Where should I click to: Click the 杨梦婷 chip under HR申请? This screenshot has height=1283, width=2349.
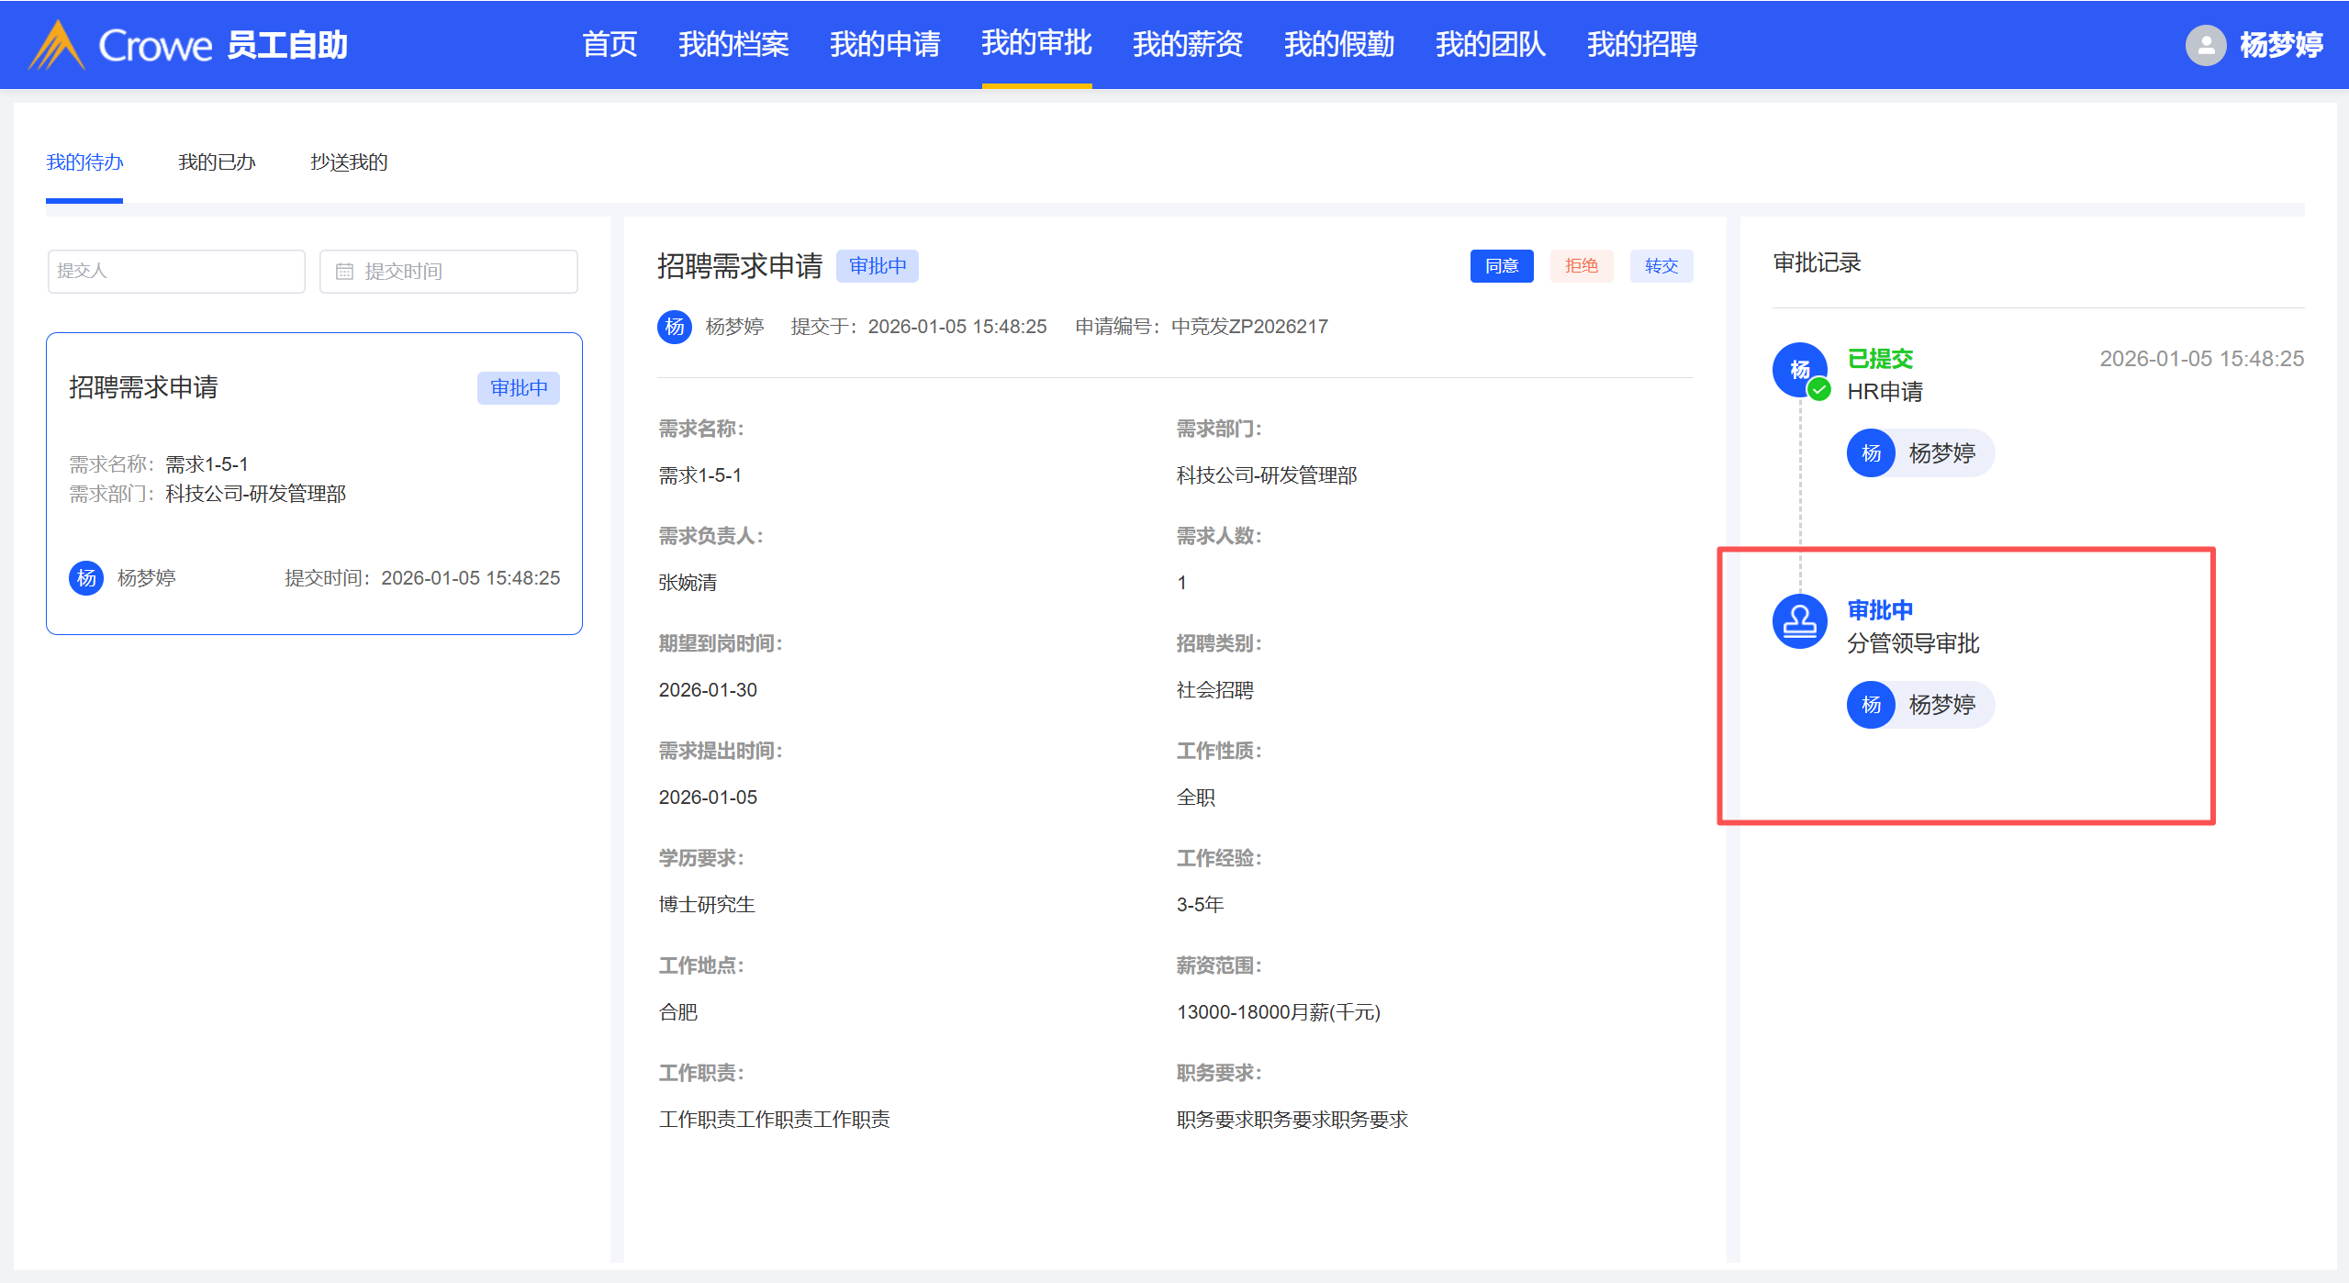1920,453
